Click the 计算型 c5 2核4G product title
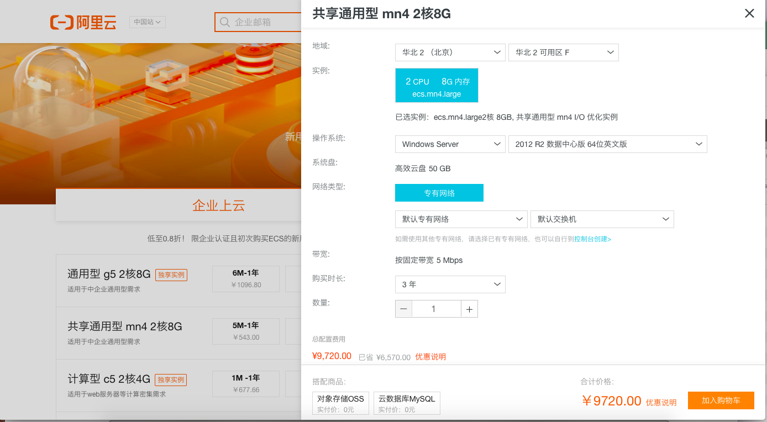The width and height of the screenshot is (767, 422). point(109,379)
